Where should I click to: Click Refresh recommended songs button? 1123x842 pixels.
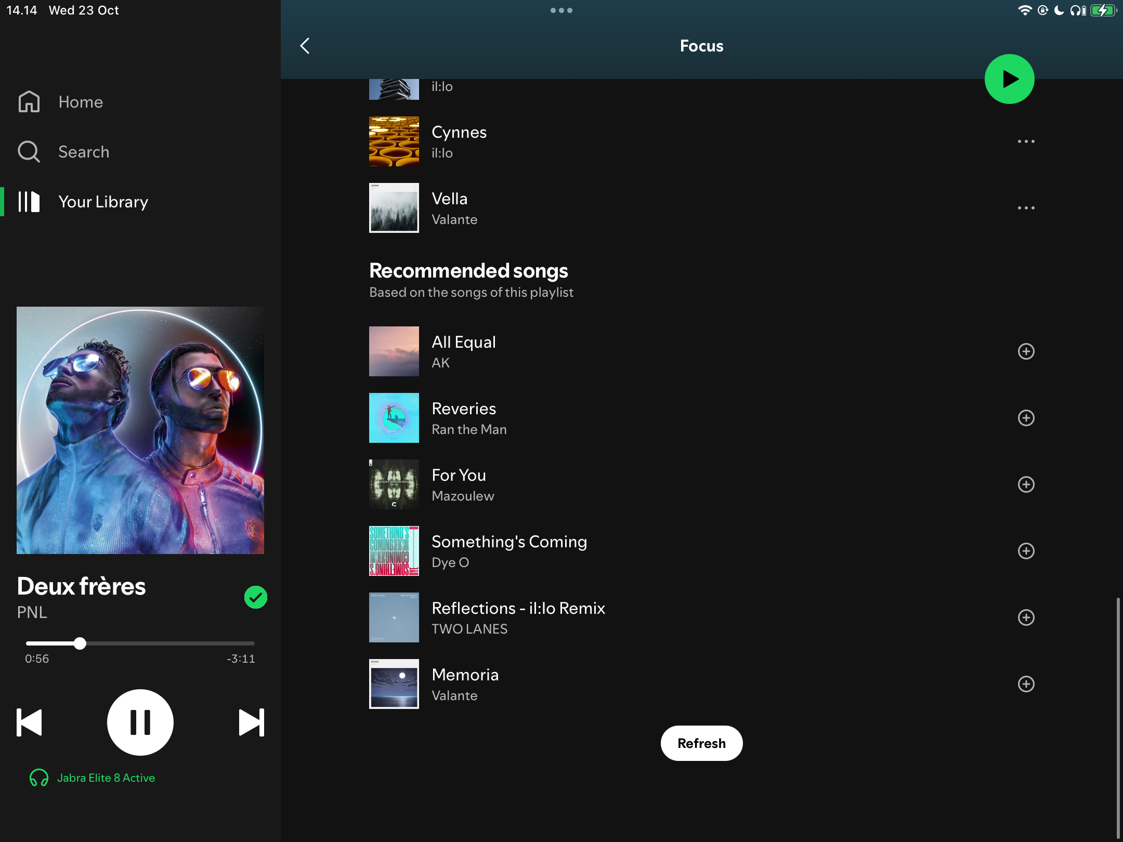click(x=702, y=743)
